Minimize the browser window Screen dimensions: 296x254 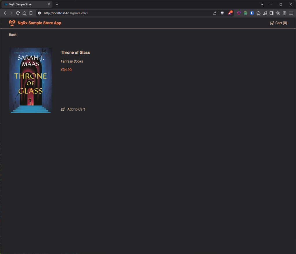271,4
